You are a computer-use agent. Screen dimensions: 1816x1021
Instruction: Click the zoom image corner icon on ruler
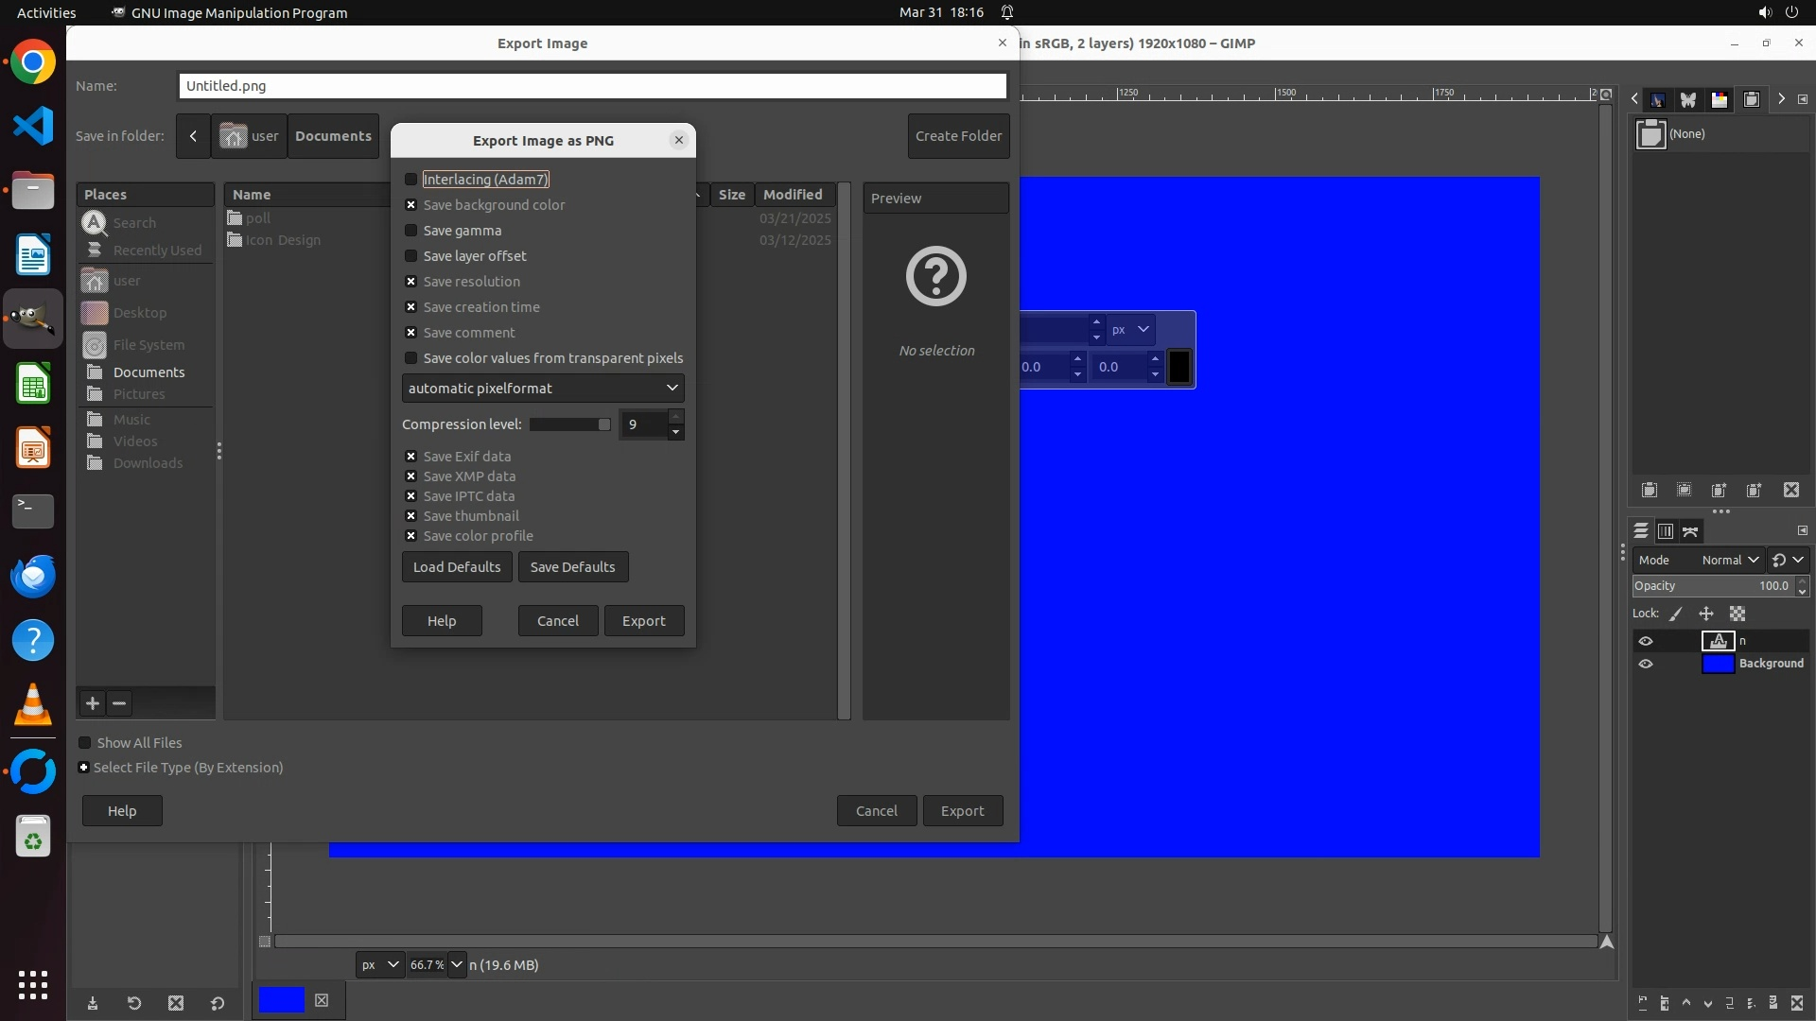click(1605, 94)
